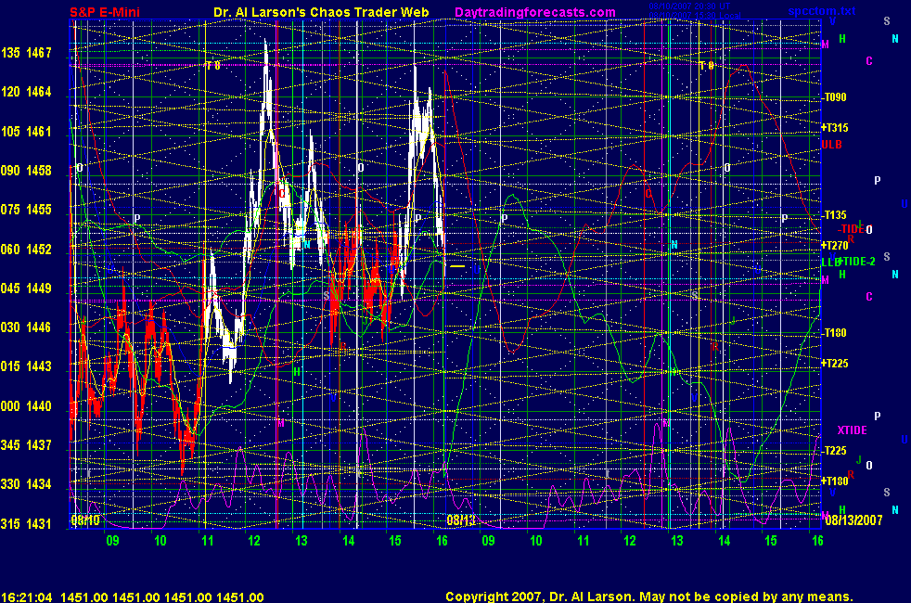Click the "08/10" session date inside chart

(x=85, y=520)
